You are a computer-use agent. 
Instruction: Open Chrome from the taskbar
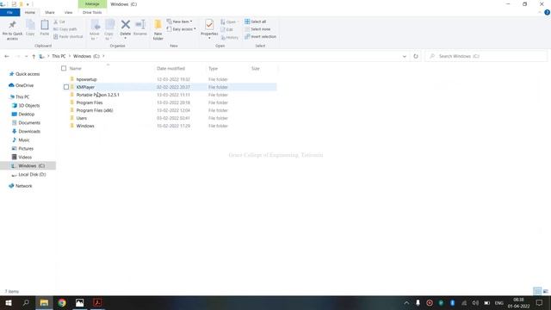coord(62,302)
